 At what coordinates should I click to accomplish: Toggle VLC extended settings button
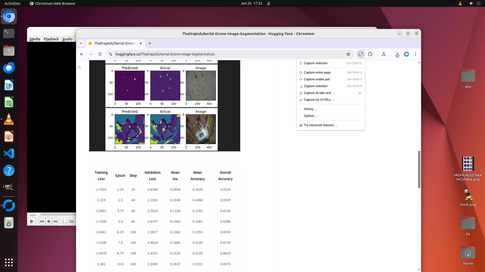71,221
